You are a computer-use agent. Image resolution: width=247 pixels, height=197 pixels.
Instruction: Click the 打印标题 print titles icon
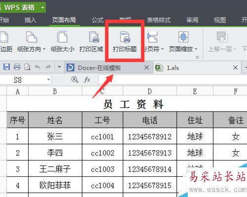point(125,37)
